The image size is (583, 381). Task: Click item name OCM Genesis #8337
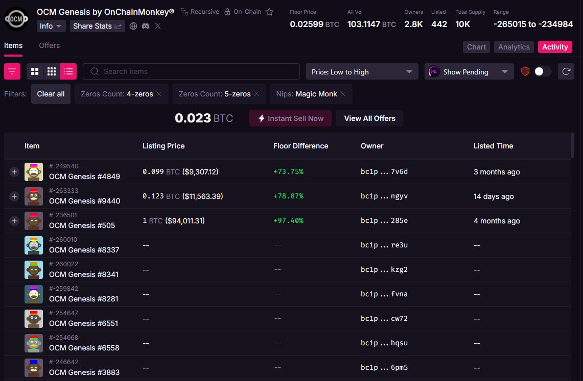click(84, 250)
